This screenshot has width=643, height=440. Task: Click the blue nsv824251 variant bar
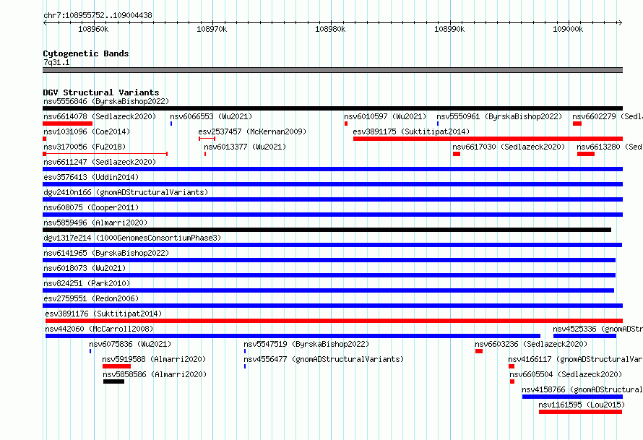click(x=329, y=290)
